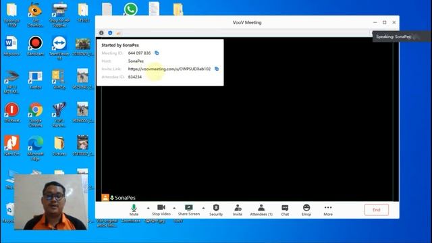Viewport: 432px width, 243px height.
Task: Select the Pictures folder on desktop
Action: [x=59, y=146]
